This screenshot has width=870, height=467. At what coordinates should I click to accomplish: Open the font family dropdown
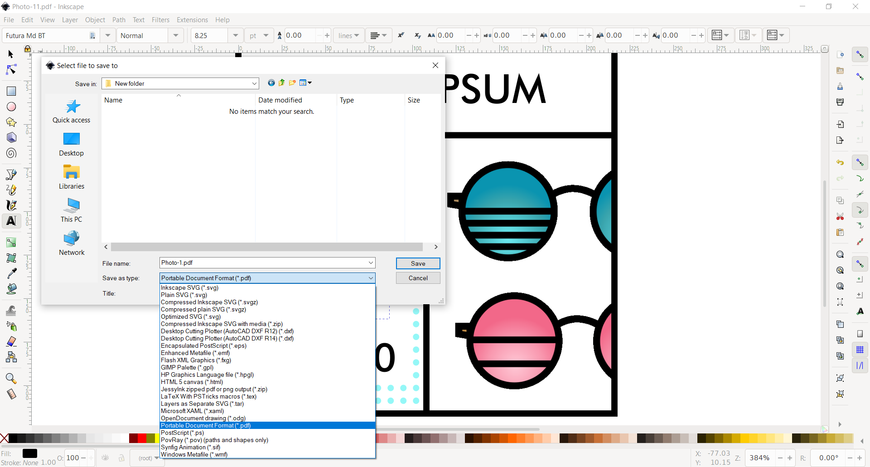[108, 35]
